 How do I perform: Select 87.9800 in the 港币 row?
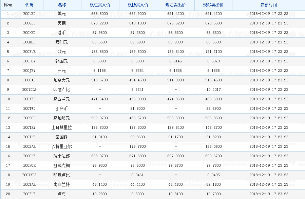pyautogui.click(x=100, y=33)
